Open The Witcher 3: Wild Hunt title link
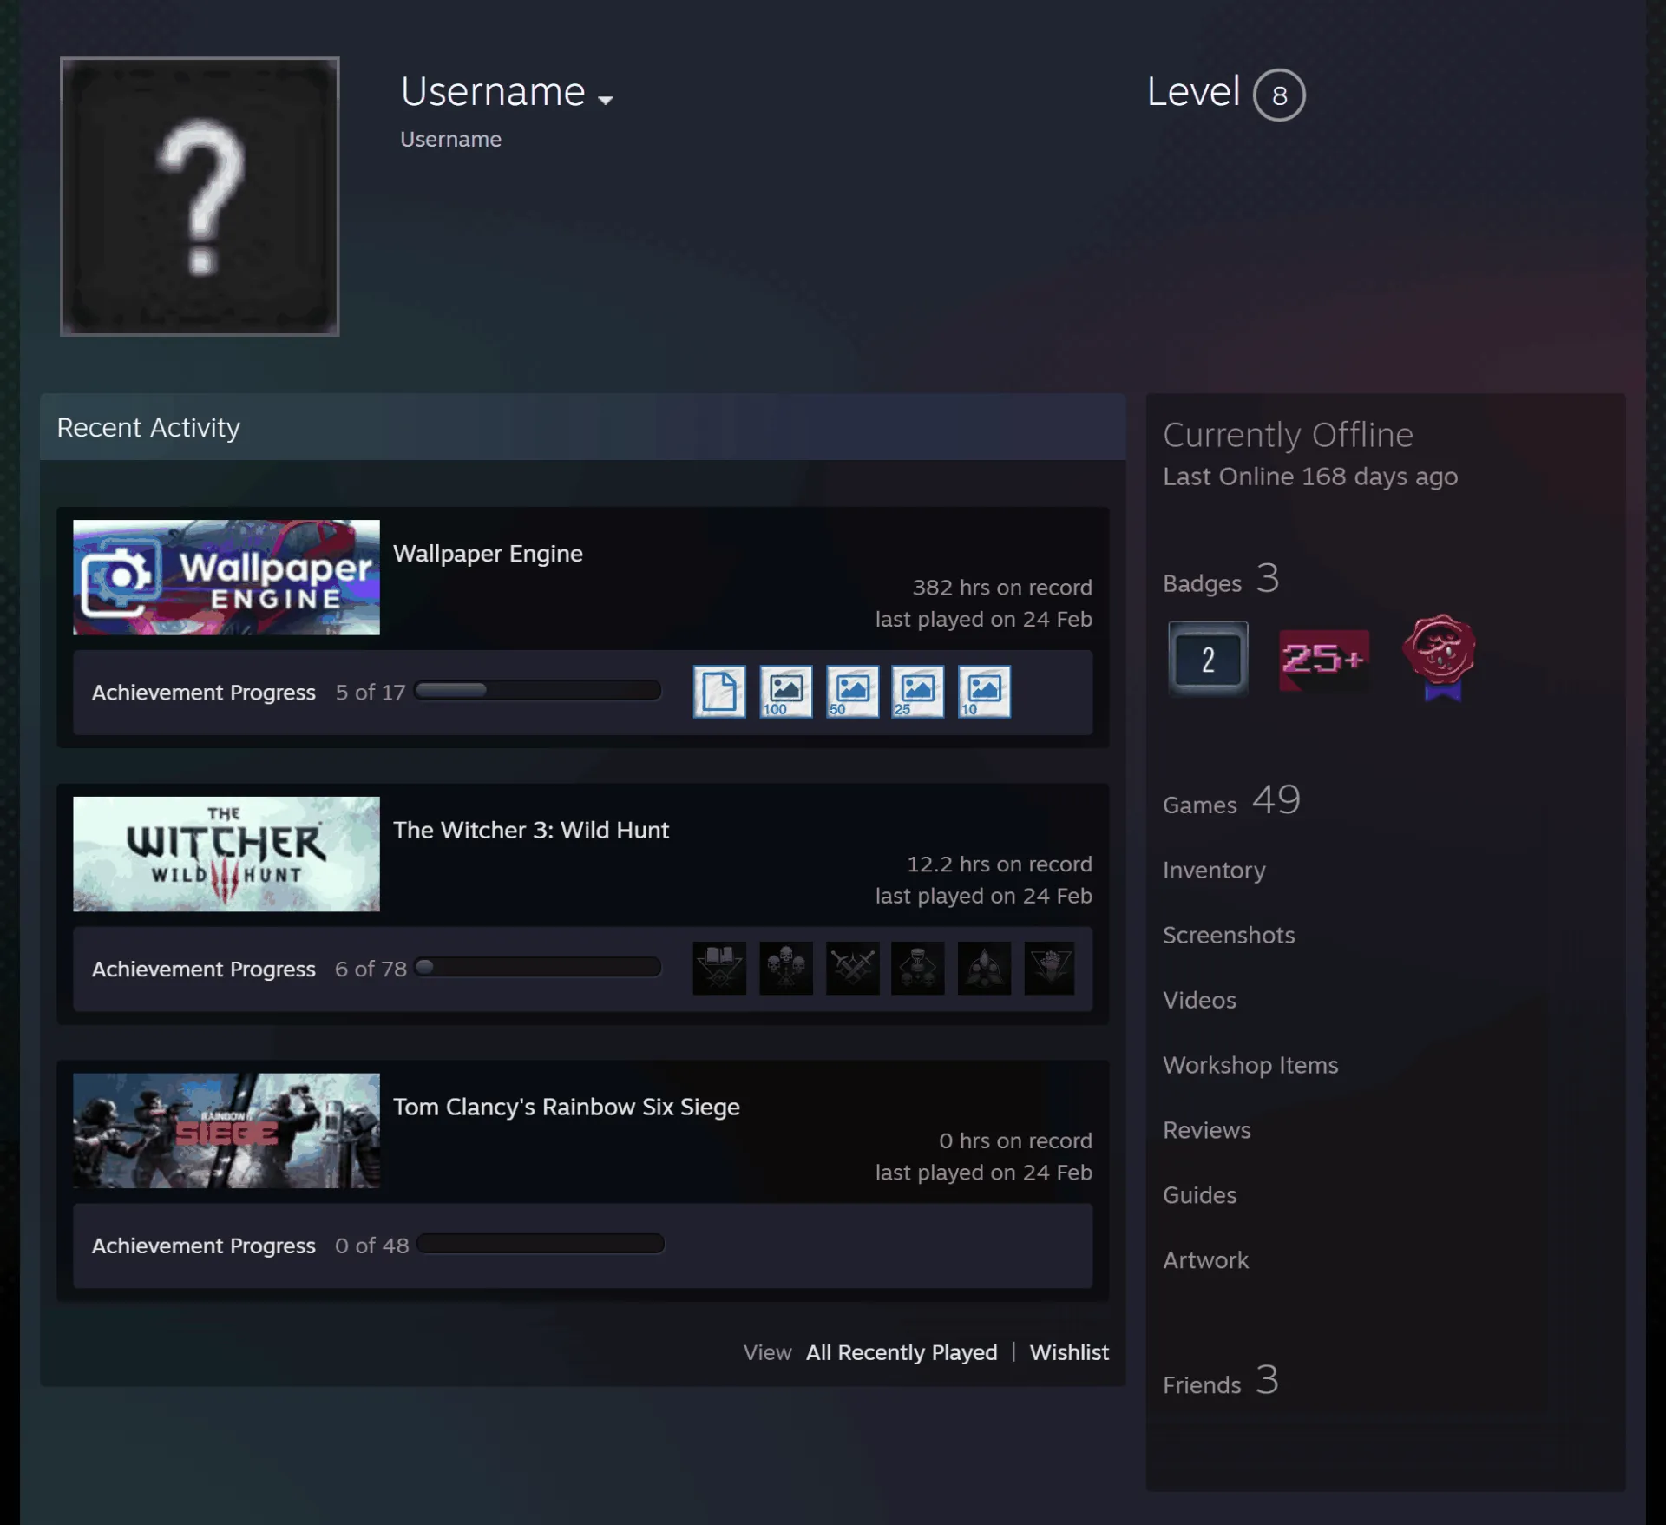Image resolution: width=1666 pixels, height=1525 pixels. coord(531,831)
